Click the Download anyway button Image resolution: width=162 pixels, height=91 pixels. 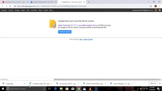point(65,32)
